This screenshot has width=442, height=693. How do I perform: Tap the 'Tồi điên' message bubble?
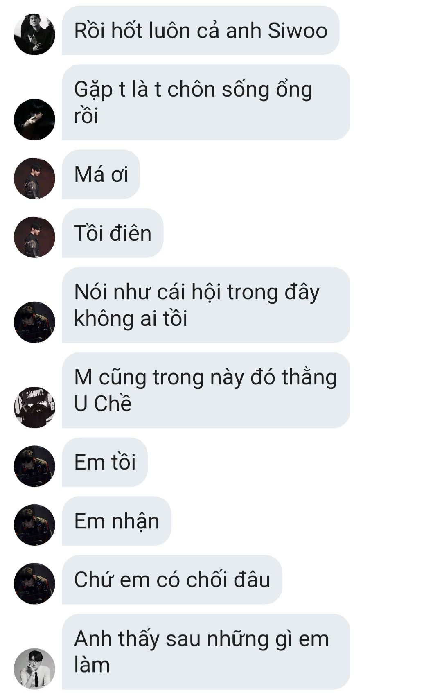(113, 233)
